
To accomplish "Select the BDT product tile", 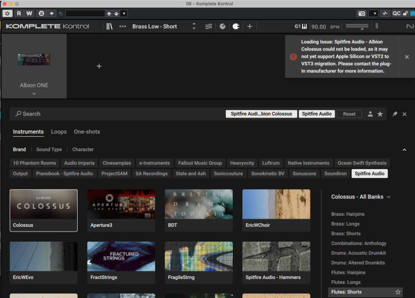I will click(199, 211).
